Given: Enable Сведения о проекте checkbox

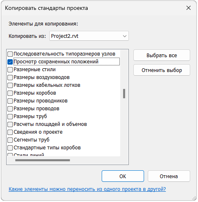Looking at the screenshot, I should 10,132.
